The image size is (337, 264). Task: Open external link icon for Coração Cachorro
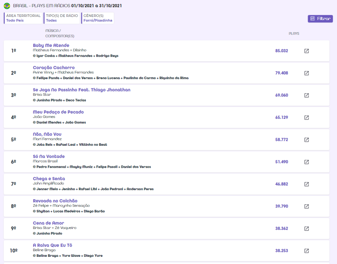[306, 73]
